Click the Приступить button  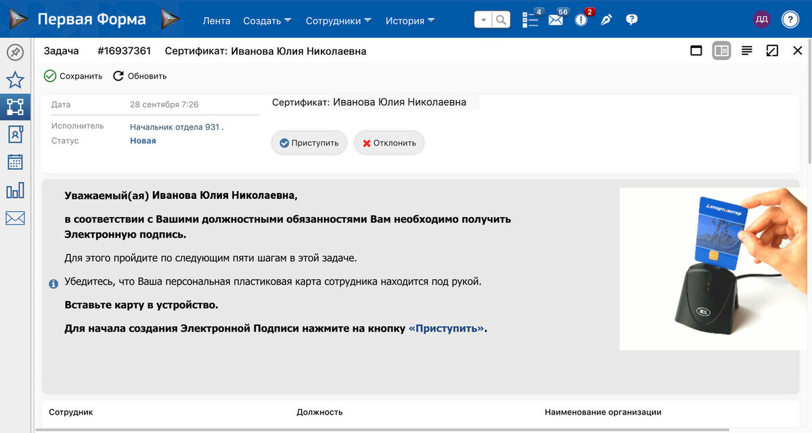click(x=309, y=142)
